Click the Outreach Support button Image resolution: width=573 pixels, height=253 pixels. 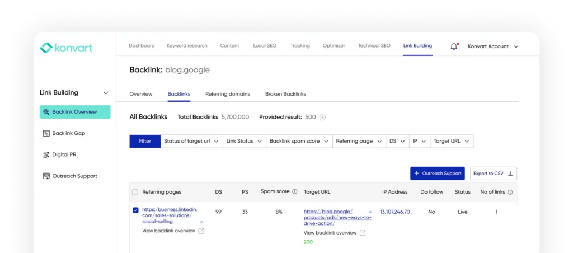pyautogui.click(x=438, y=174)
